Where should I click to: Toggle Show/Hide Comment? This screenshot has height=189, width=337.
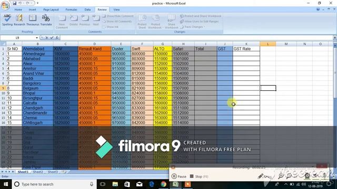pos(118,16)
